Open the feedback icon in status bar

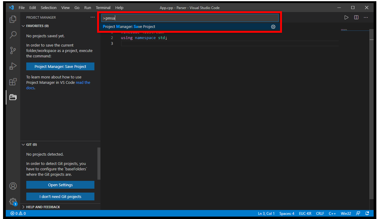358,213
